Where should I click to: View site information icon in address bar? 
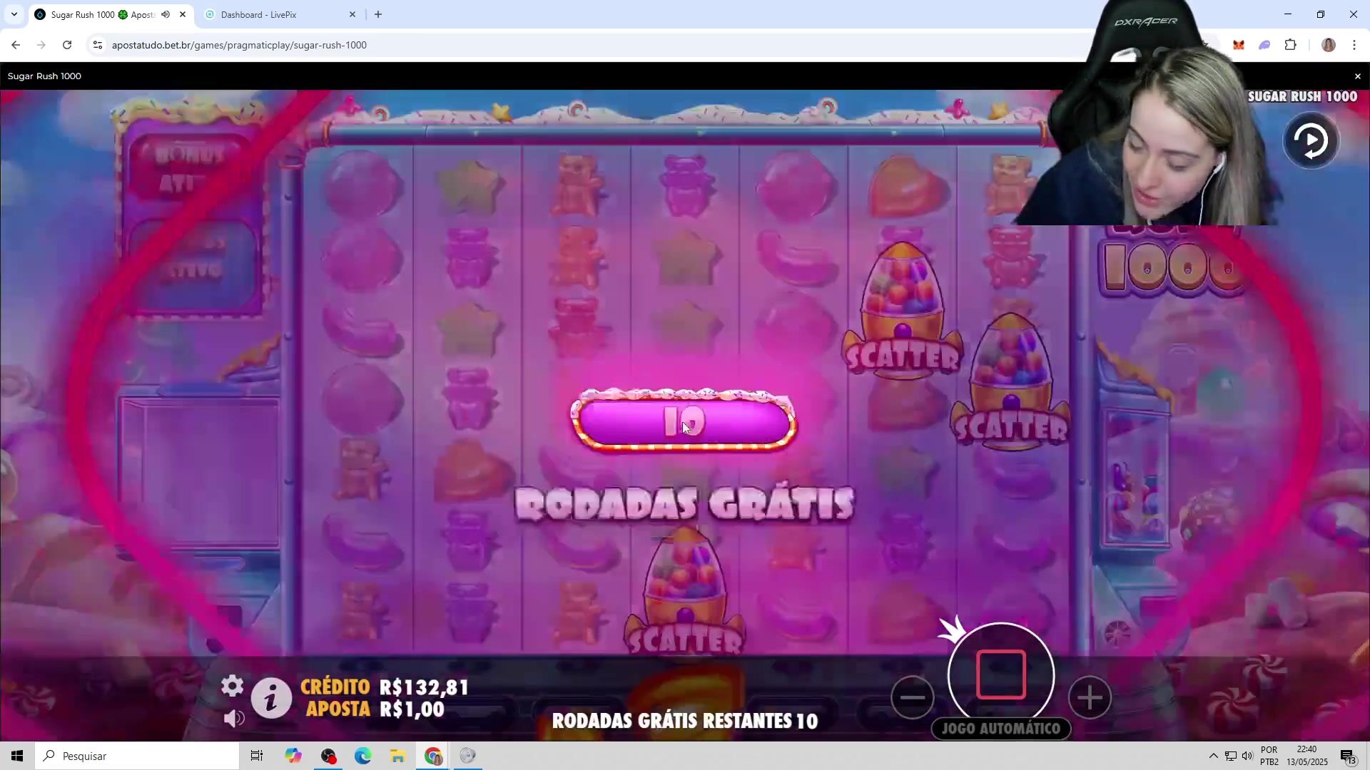(98, 45)
